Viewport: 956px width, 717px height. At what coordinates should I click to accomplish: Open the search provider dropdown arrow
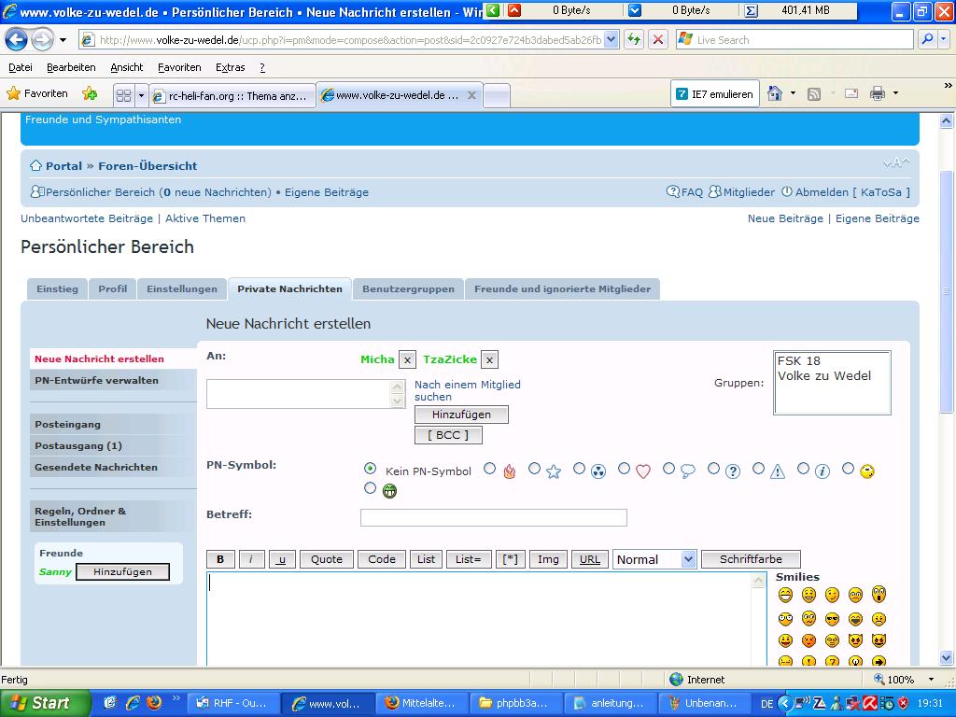point(944,40)
